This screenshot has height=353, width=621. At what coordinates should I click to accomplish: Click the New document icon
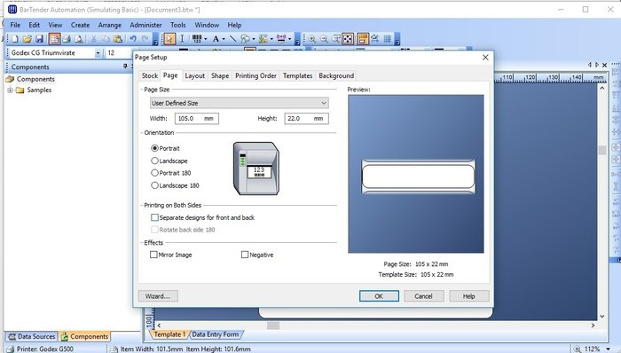pyautogui.click(x=15, y=39)
